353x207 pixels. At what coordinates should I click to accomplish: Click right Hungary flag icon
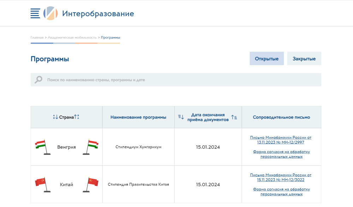point(92,147)
